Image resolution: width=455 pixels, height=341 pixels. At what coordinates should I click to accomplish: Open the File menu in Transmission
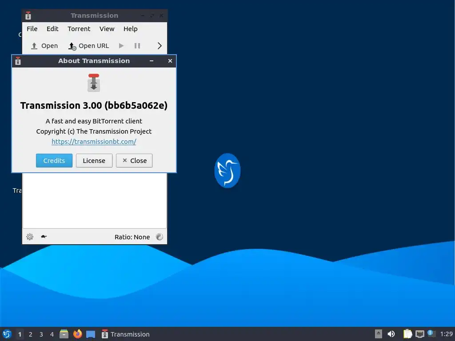point(32,29)
